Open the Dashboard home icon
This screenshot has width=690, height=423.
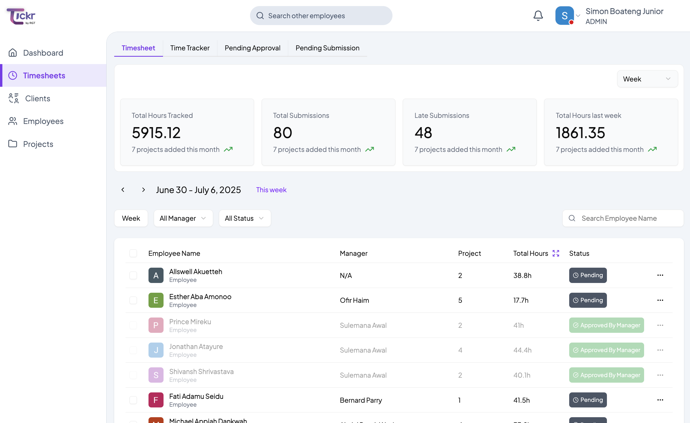(x=13, y=53)
